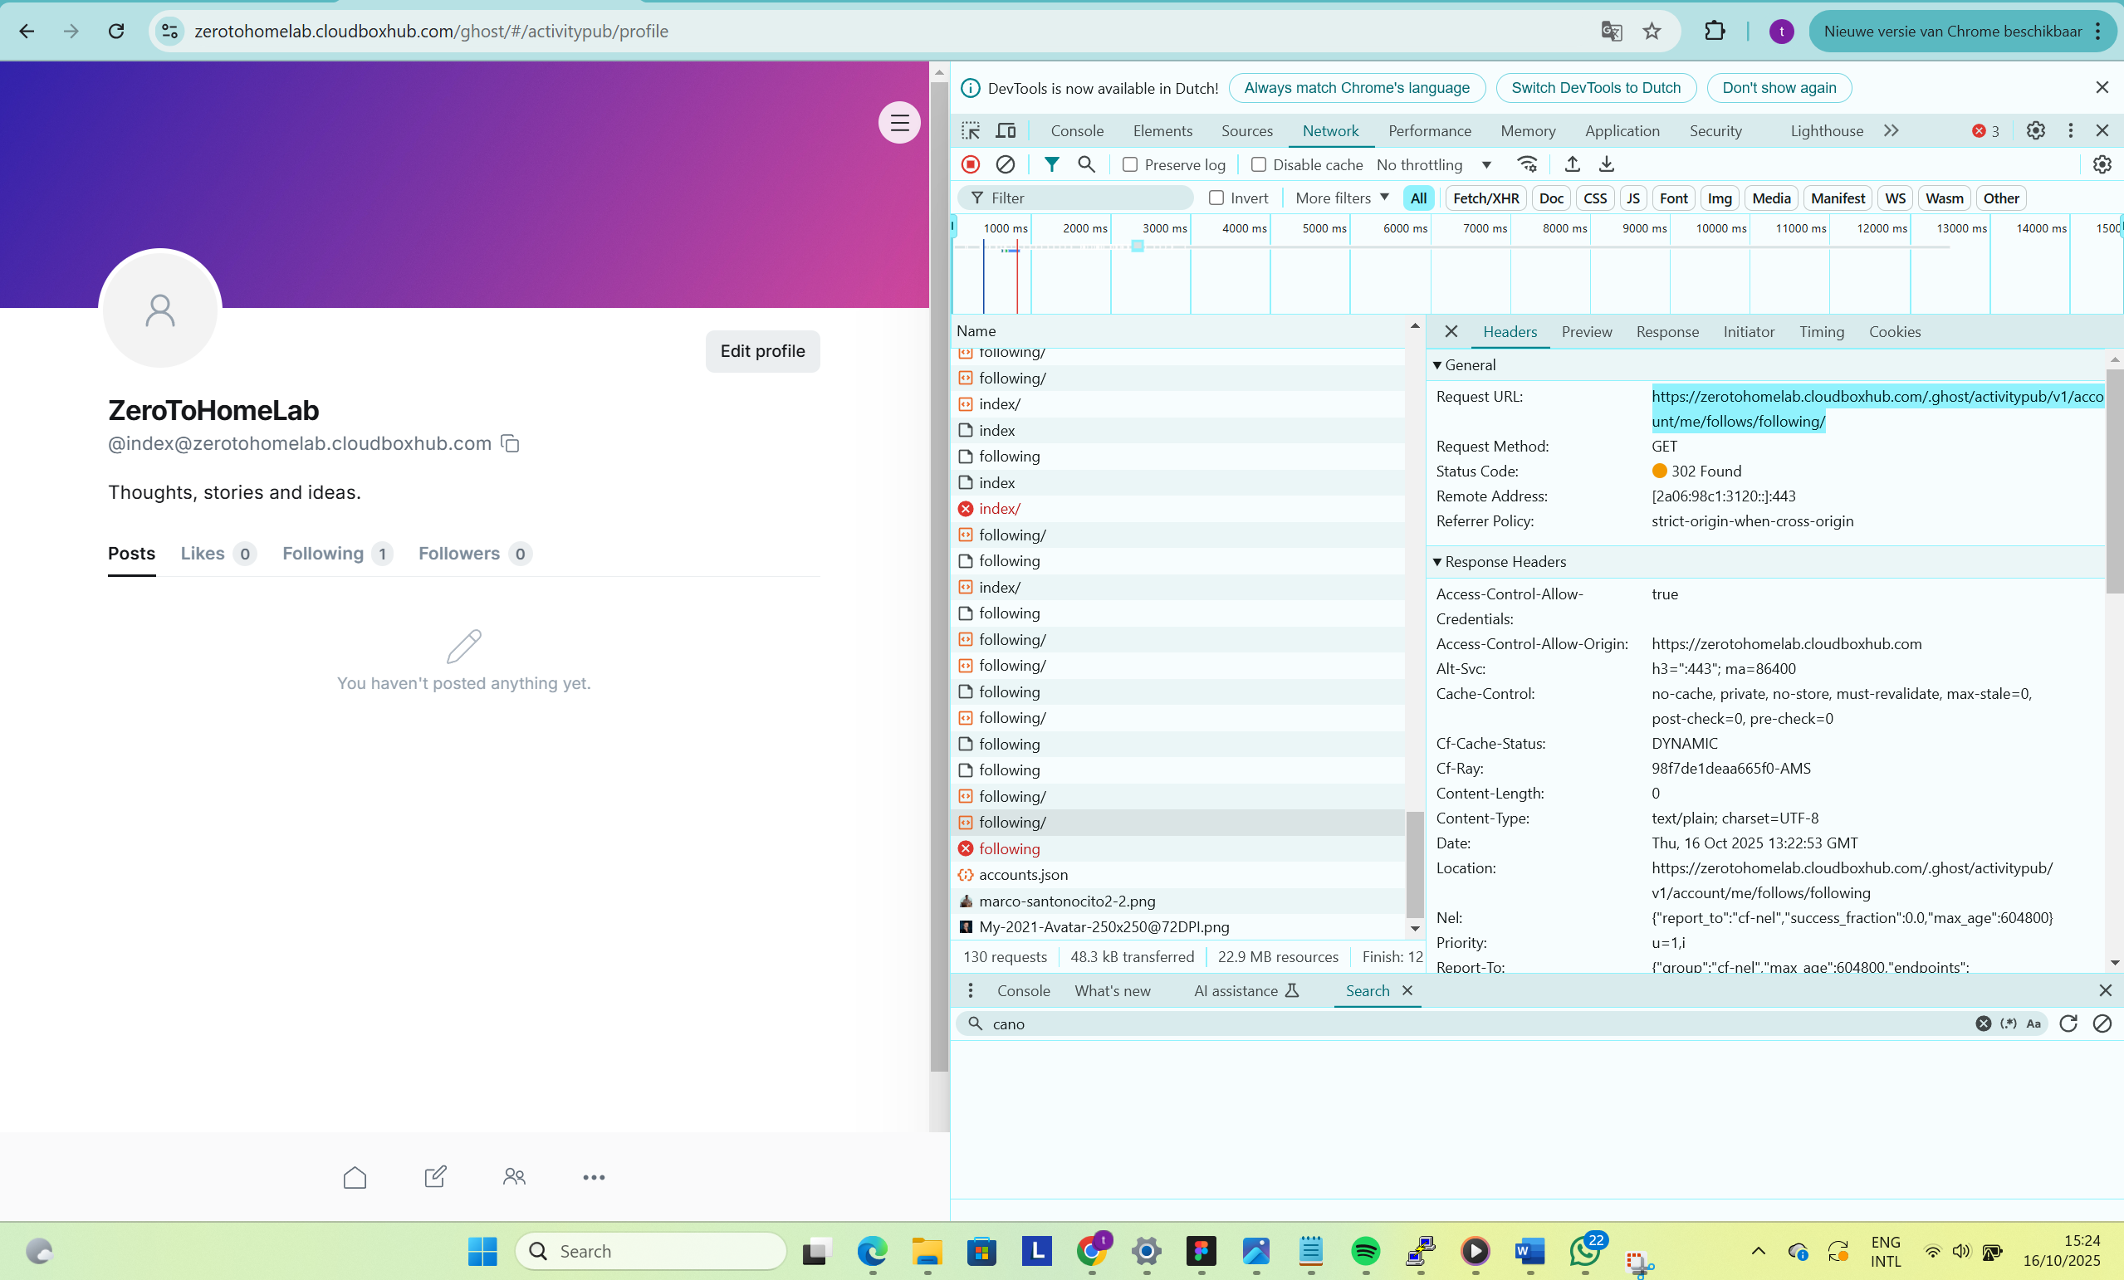Copy the profile handle with copy icon

tap(511, 443)
